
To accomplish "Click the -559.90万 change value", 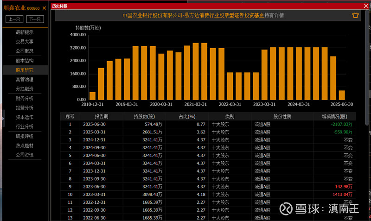I will click(x=343, y=132).
